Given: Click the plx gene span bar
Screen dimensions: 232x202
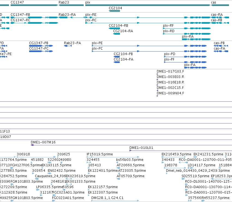Looking at the screenshot, I should (x=148, y=5).
